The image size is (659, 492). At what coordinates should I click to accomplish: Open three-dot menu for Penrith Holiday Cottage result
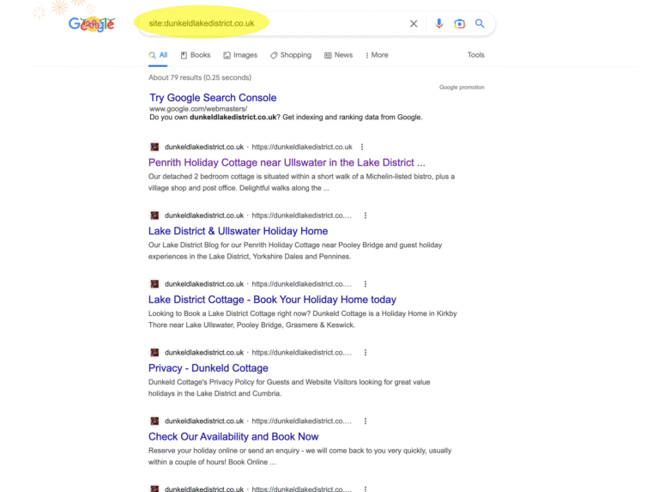[x=362, y=147]
